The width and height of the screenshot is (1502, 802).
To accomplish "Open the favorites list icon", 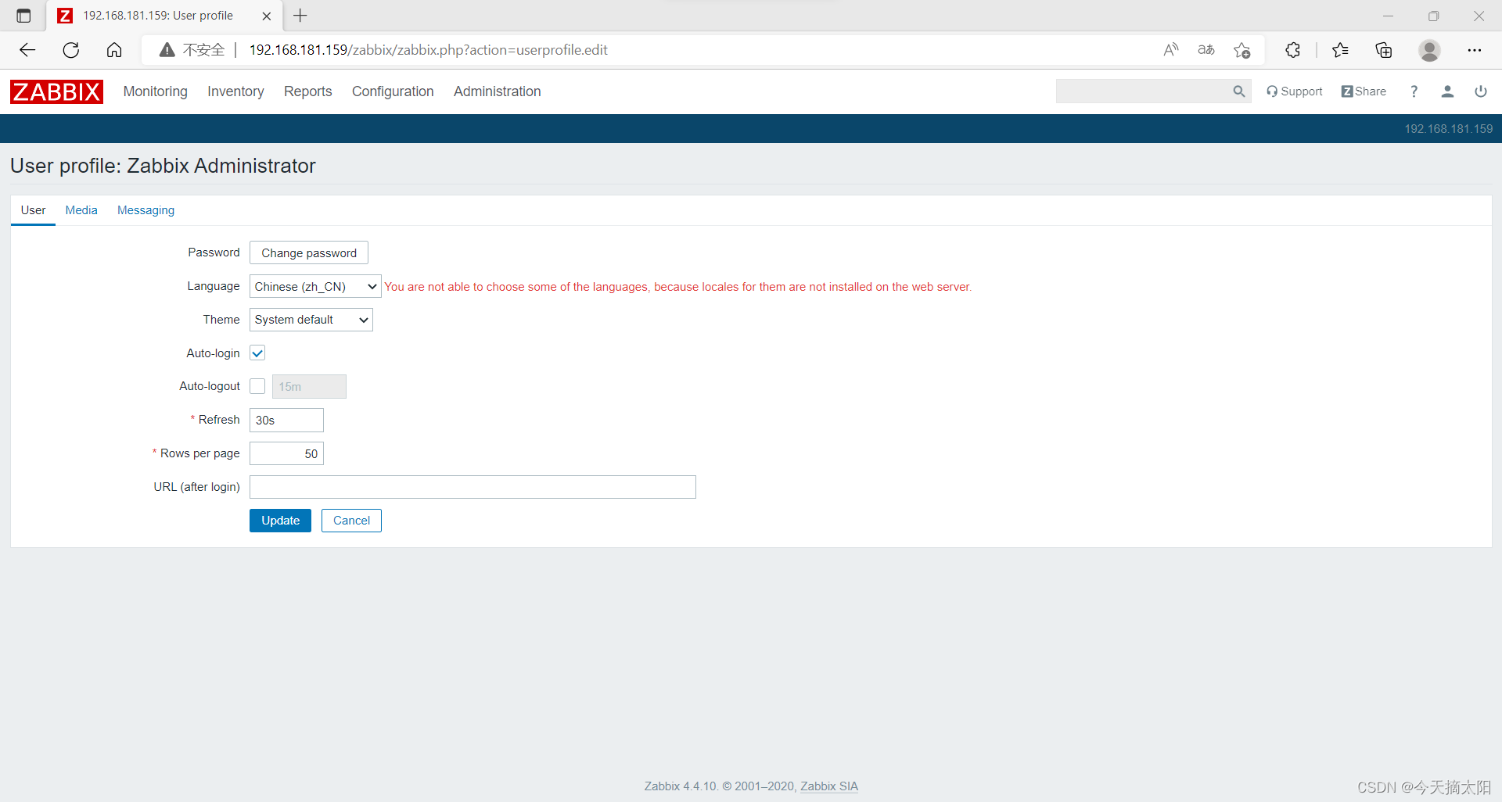I will [1340, 50].
